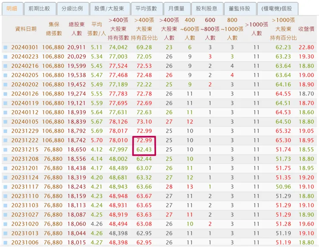
Task: Click the blue square icon for 20231208
Action: coord(6,159)
